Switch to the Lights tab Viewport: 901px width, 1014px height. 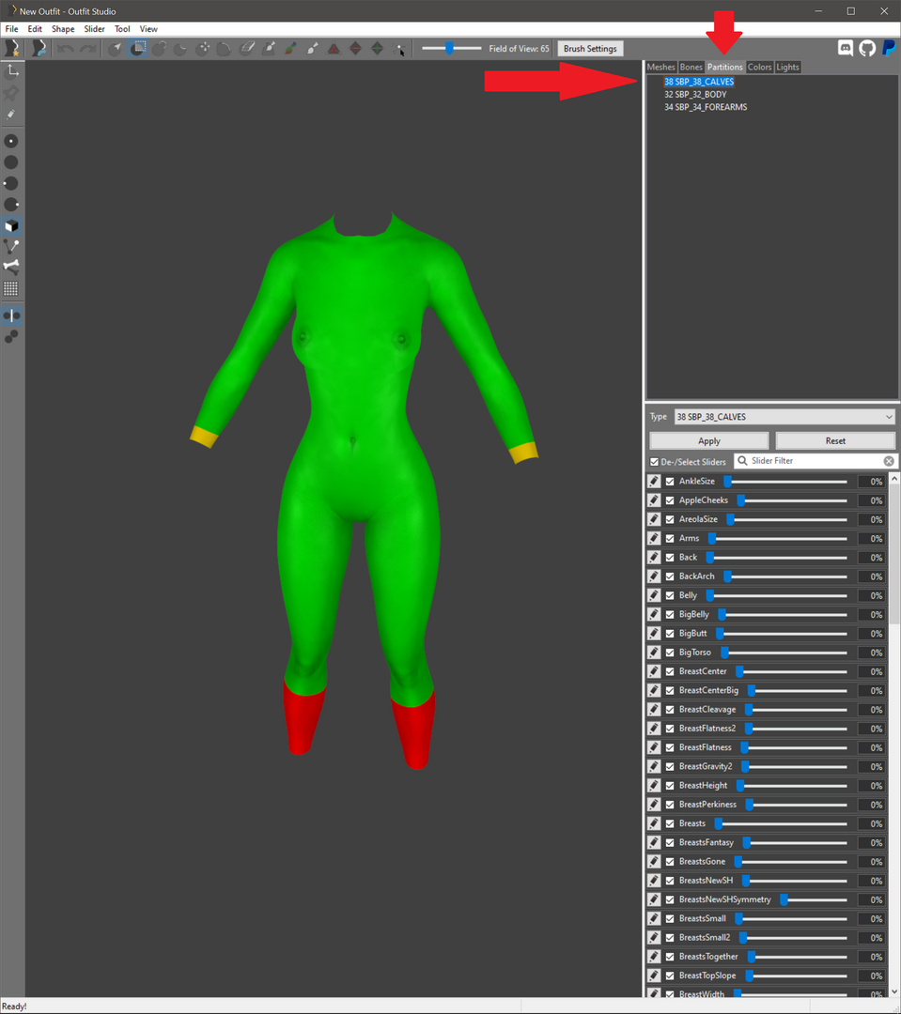pyautogui.click(x=787, y=68)
